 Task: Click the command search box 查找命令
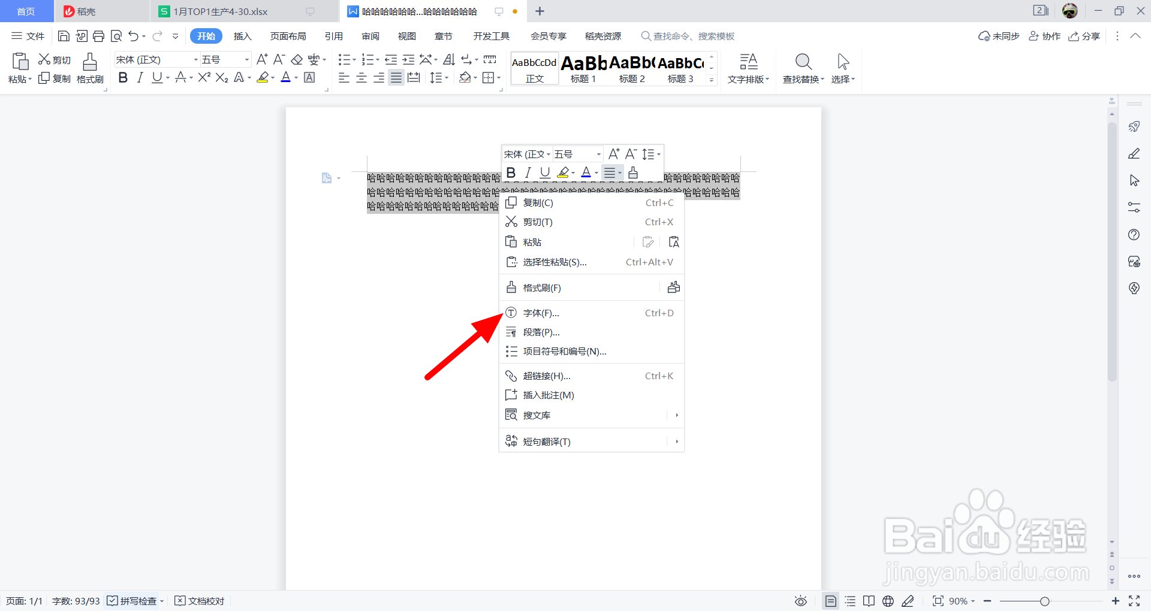tap(688, 37)
